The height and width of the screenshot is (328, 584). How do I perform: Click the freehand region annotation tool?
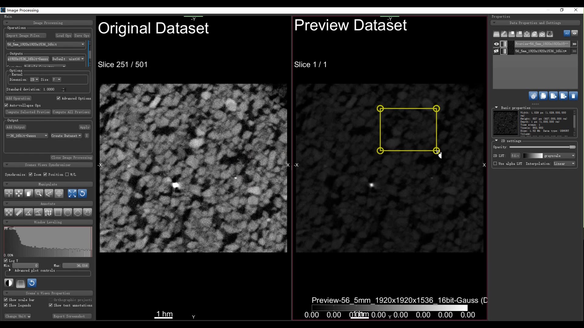[88, 213]
